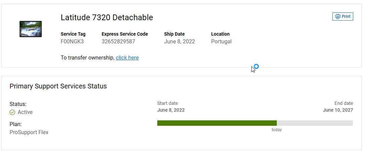
Task: Select the Service Tag value F00NGK3
Action: click(x=72, y=42)
